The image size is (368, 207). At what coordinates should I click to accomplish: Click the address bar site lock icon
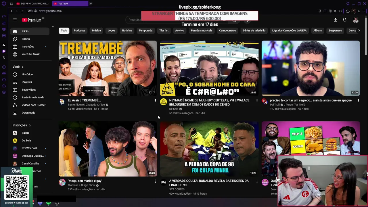(x=35, y=11)
